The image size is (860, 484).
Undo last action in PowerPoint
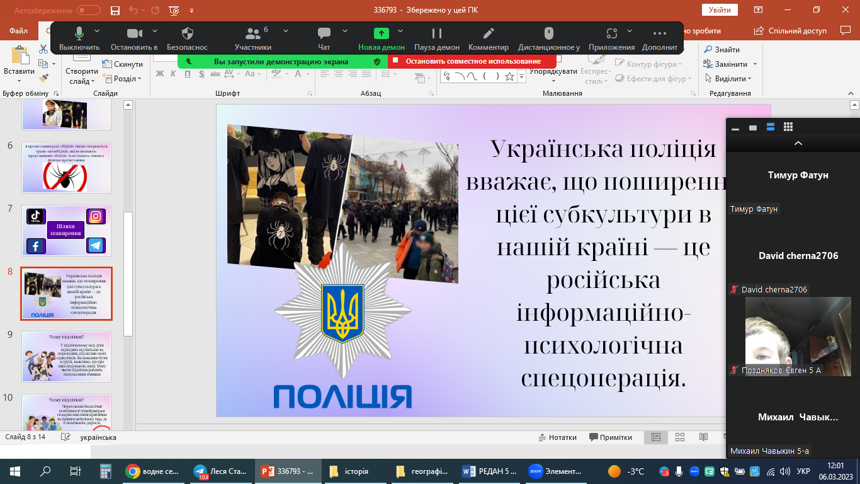133,10
